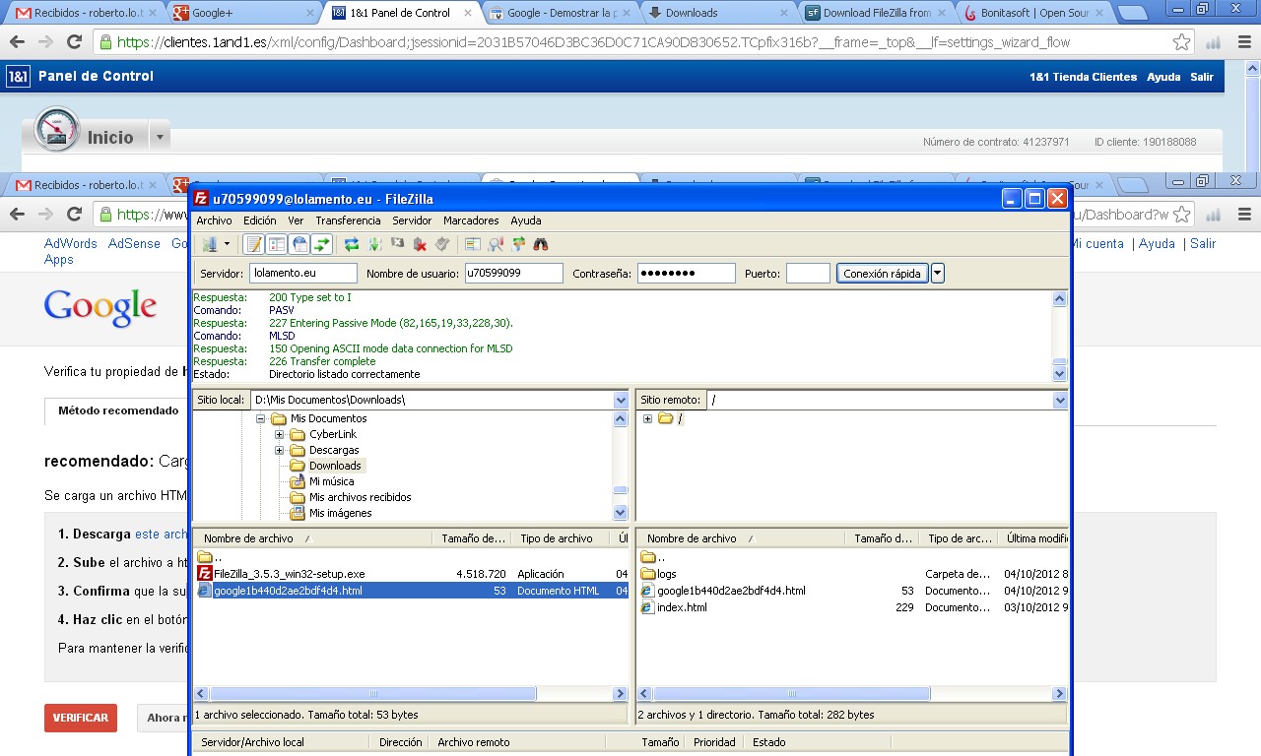The image size is (1261, 756).
Task: Click the Puerto input field
Action: 808,274
